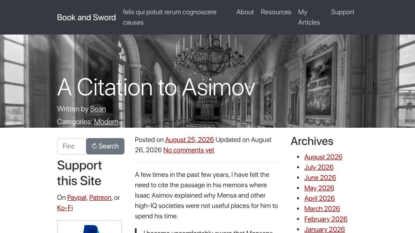Click the A Citation to Asimov title
This screenshot has width=415, height=233.
156,87
